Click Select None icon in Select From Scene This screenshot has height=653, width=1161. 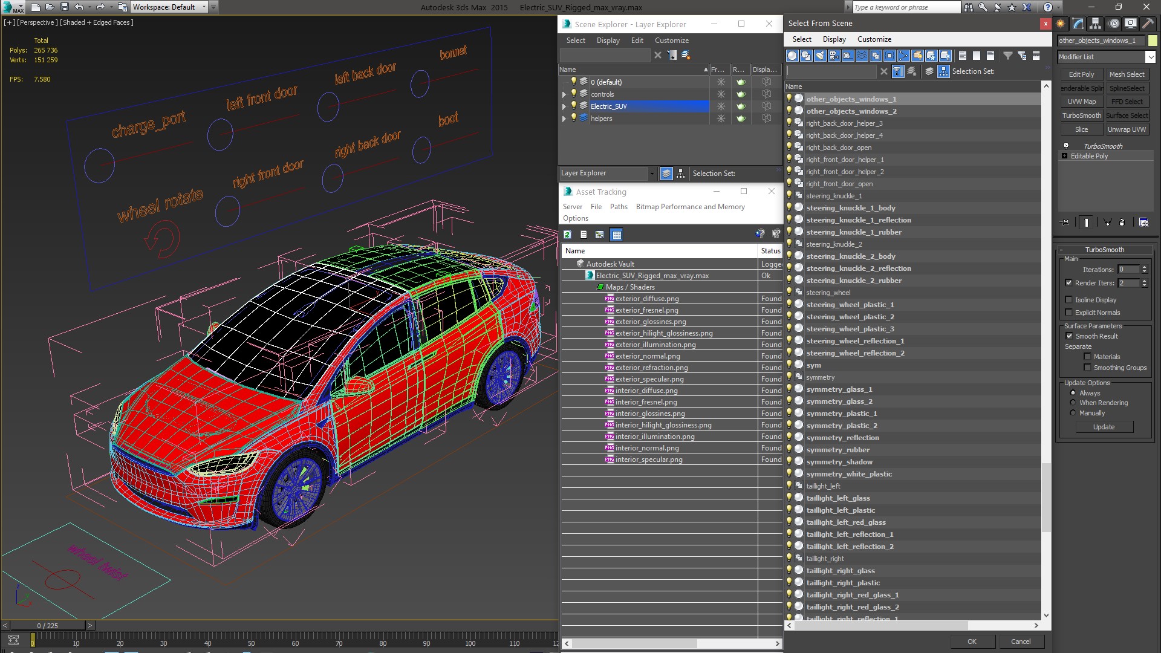point(977,56)
